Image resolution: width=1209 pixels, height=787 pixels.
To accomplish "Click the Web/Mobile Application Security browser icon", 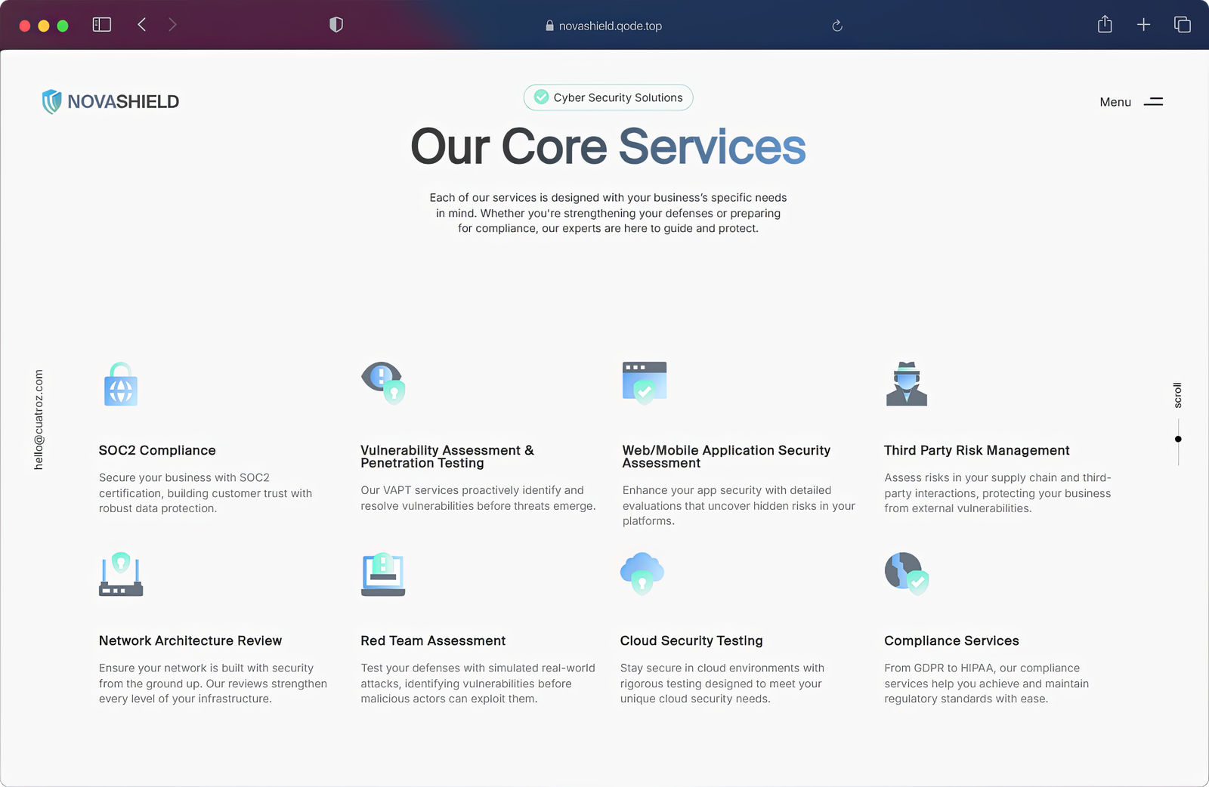I will click(x=645, y=383).
